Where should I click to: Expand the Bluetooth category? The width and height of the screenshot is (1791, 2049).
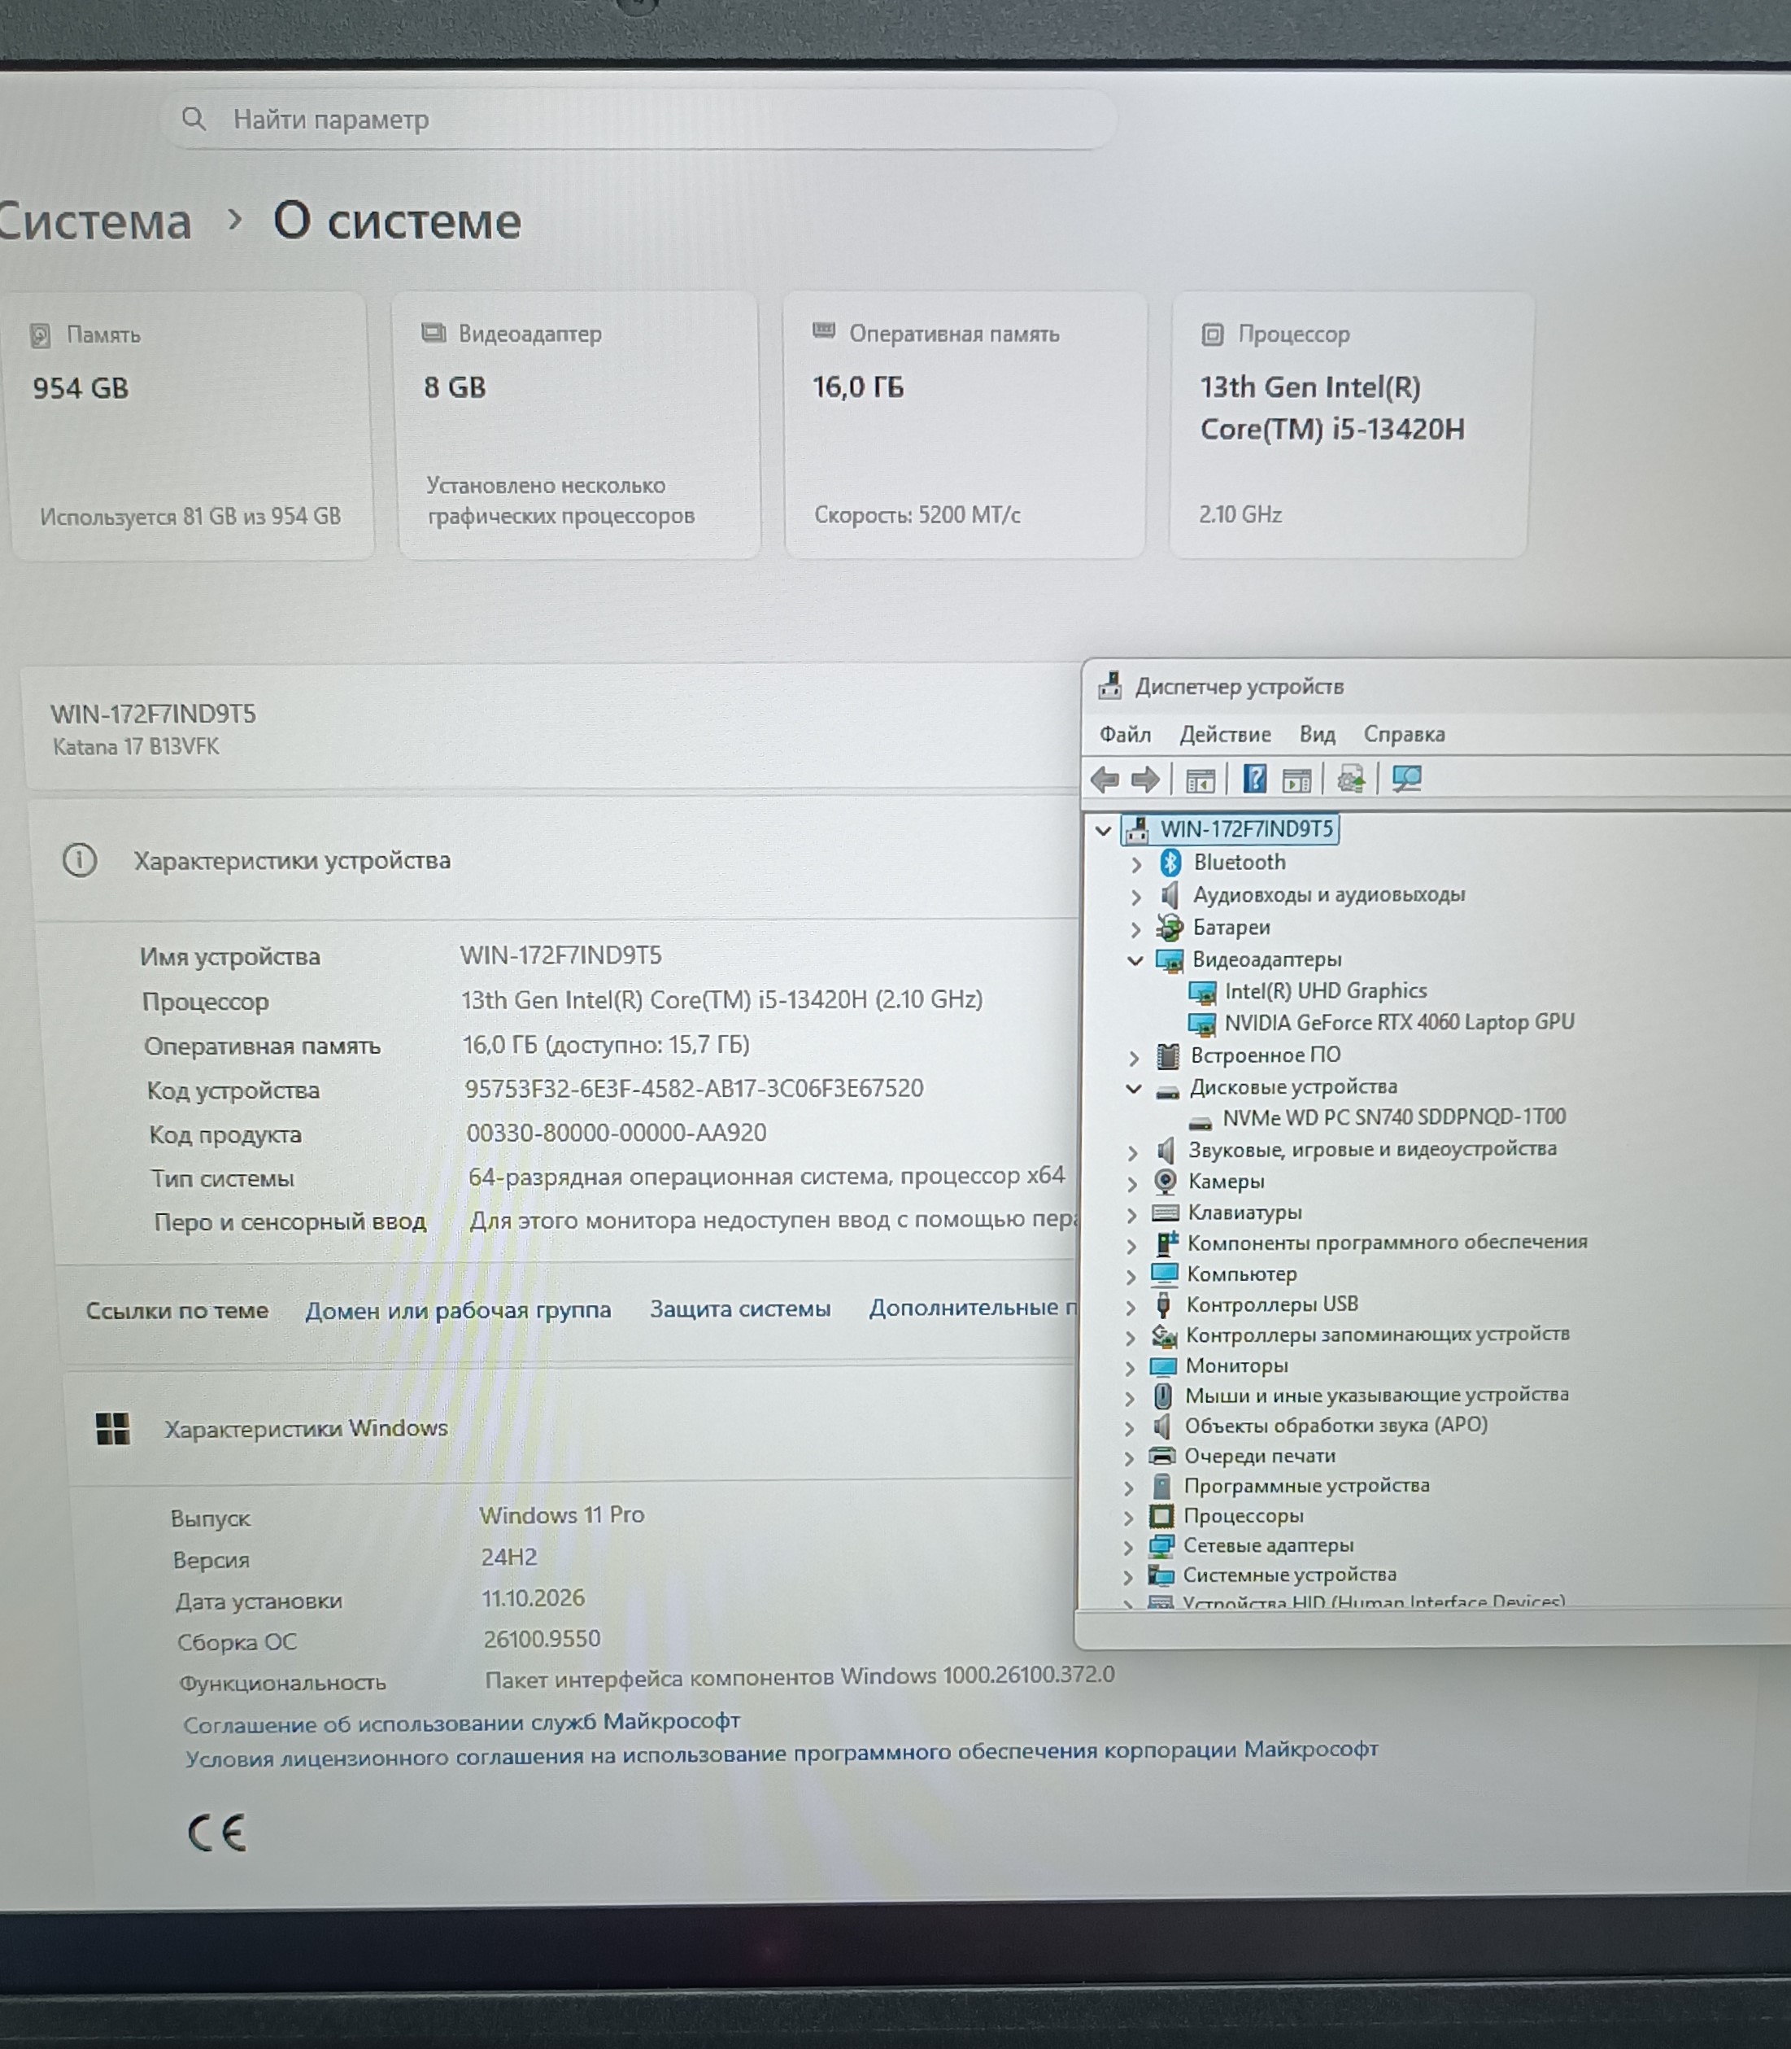[x=1136, y=864]
